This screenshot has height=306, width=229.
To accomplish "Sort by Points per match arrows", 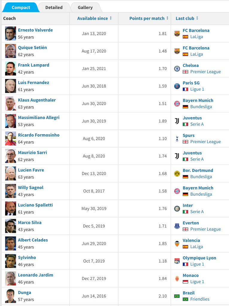I will tap(168, 18).
